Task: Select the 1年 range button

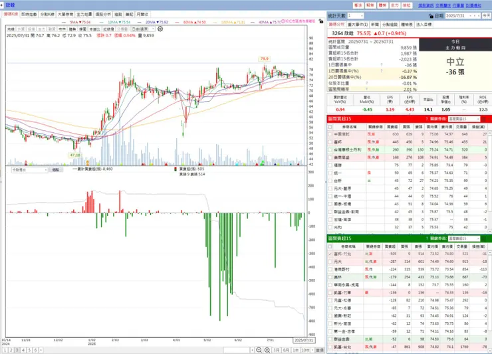Action: click(x=296, y=350)
